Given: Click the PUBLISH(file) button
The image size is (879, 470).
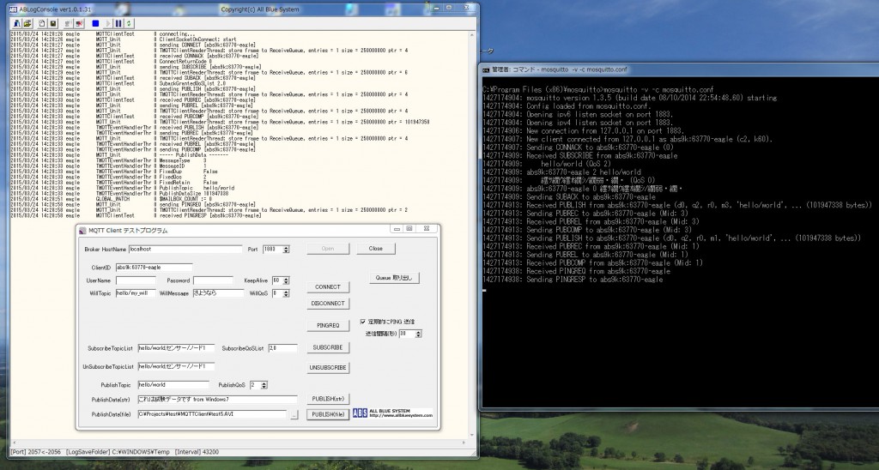Looking at the screenshot, I should [328, 414].
